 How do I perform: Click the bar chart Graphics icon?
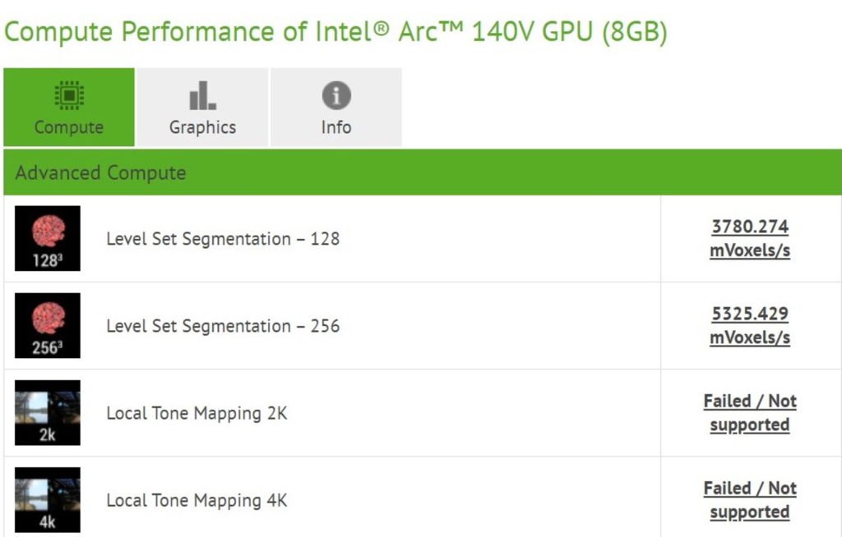202,96
